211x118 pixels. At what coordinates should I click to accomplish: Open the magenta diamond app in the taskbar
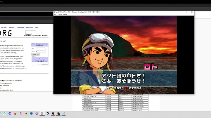coord(21,113)
